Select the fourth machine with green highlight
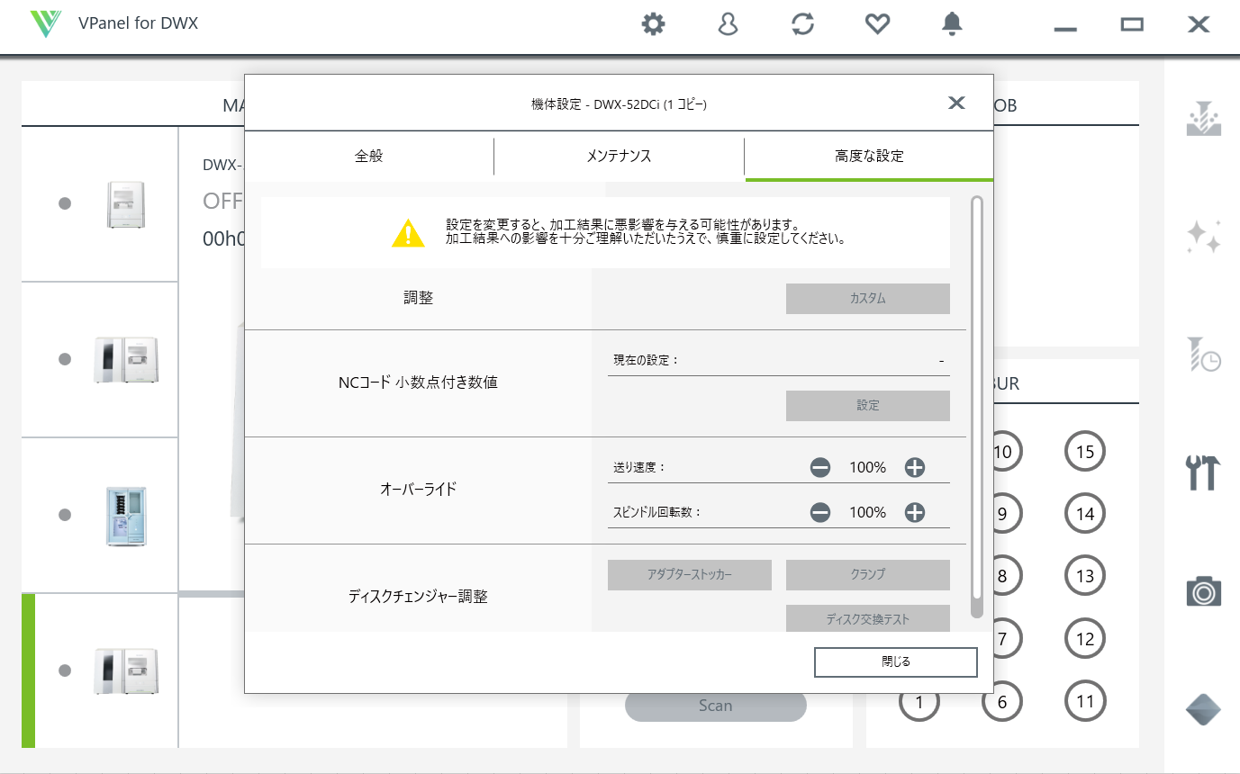1240x774 pixels. (125, 671)
